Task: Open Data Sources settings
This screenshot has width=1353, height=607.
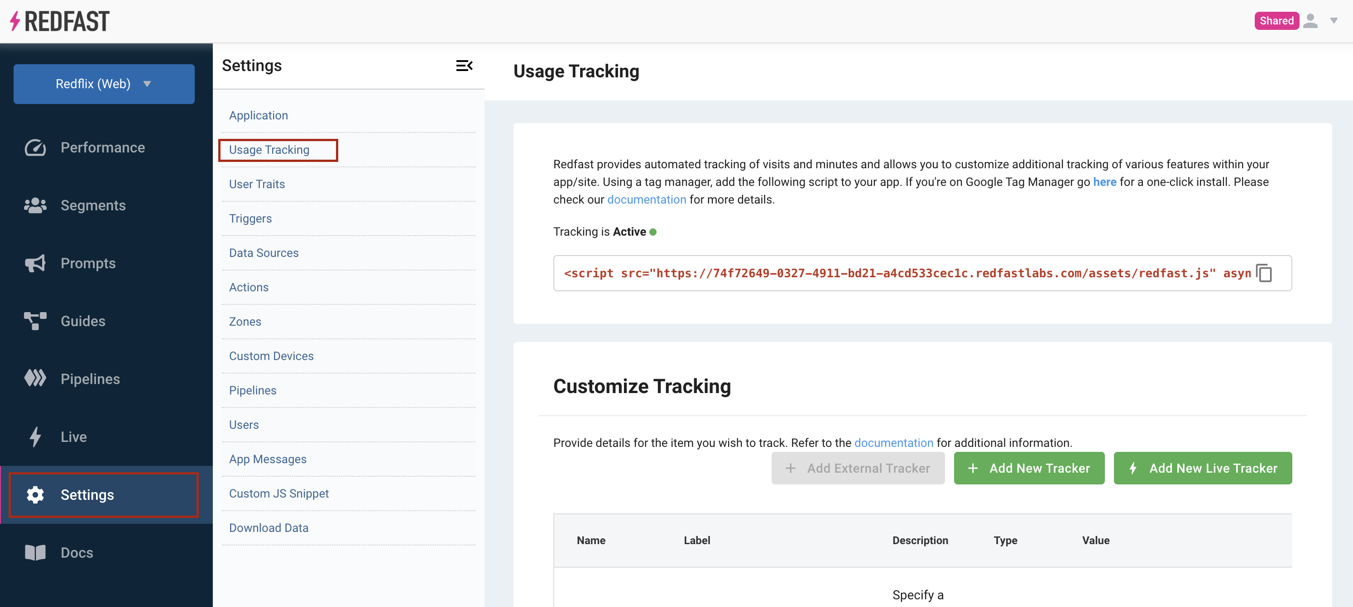Action: coord(264,253)
